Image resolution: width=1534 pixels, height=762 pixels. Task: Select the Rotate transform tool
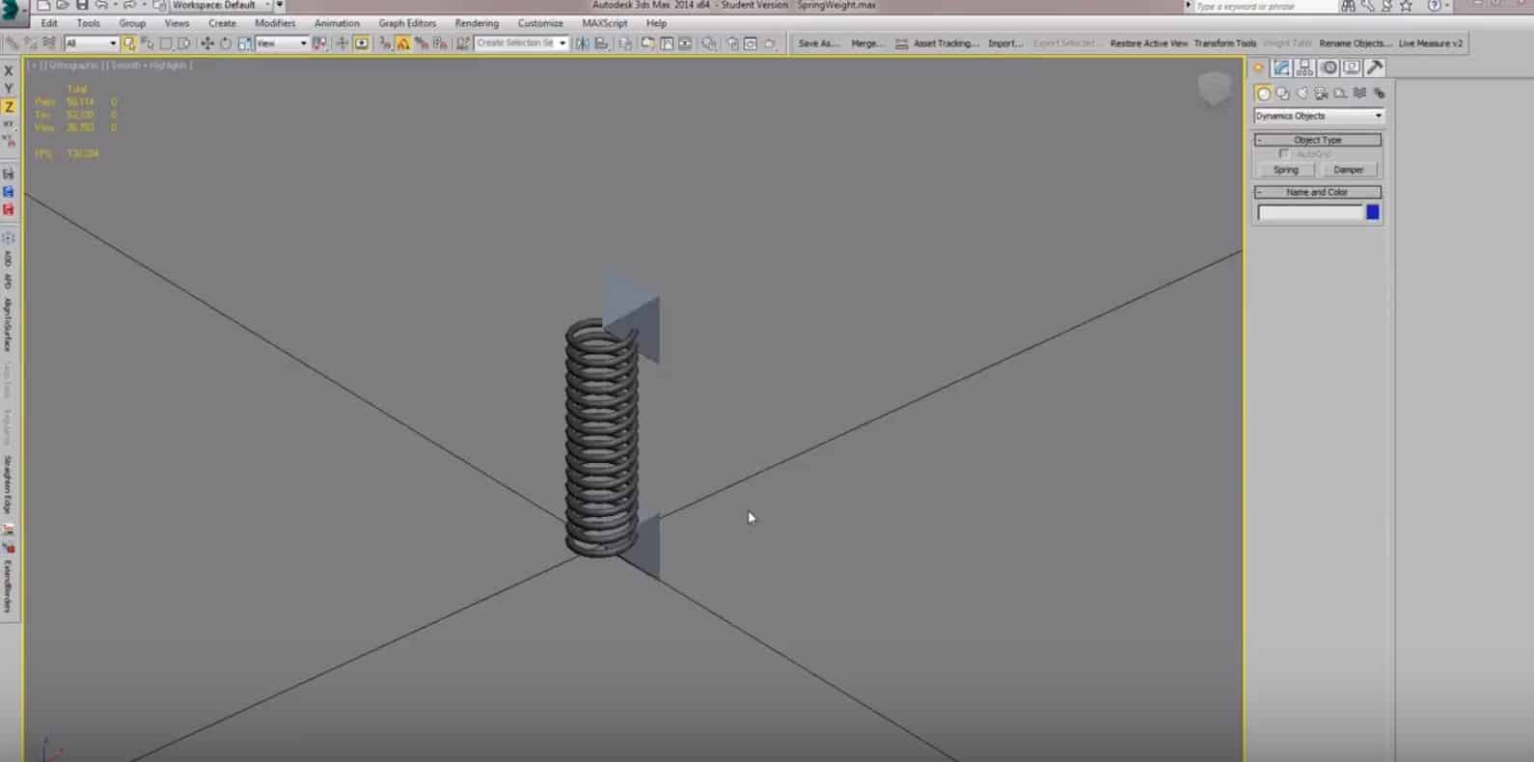[x=226, y=43]
